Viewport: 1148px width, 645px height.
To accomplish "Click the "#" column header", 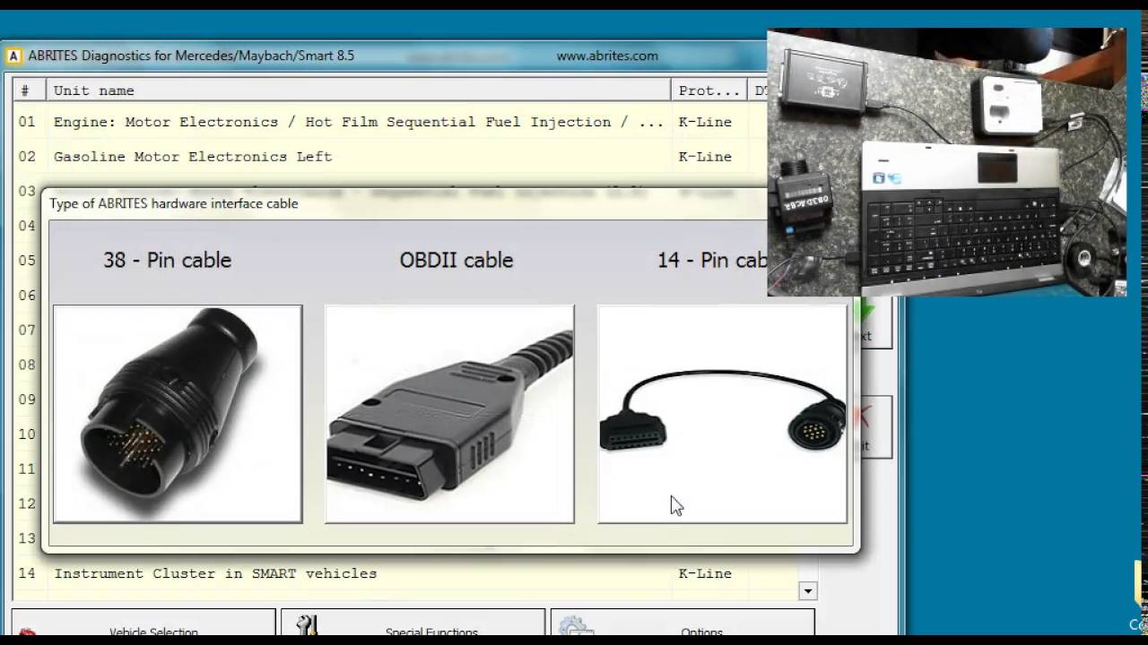I will [30, 90].
